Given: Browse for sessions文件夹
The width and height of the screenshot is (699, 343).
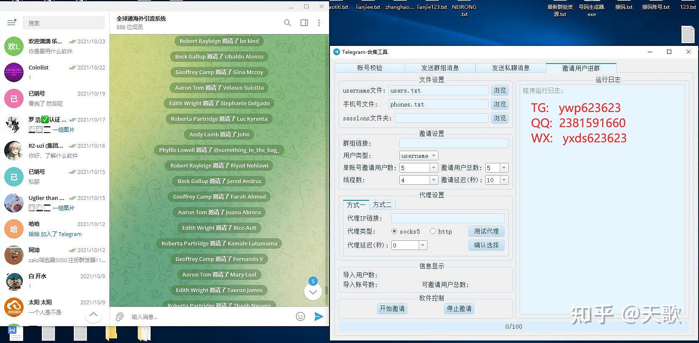Looking at the screenshot, I should (500, 118).
